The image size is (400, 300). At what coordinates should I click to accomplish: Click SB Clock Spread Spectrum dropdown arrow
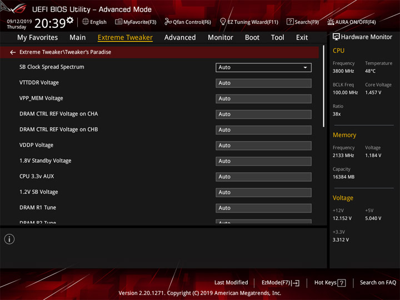pyautogui.click(x=305, y=68)
